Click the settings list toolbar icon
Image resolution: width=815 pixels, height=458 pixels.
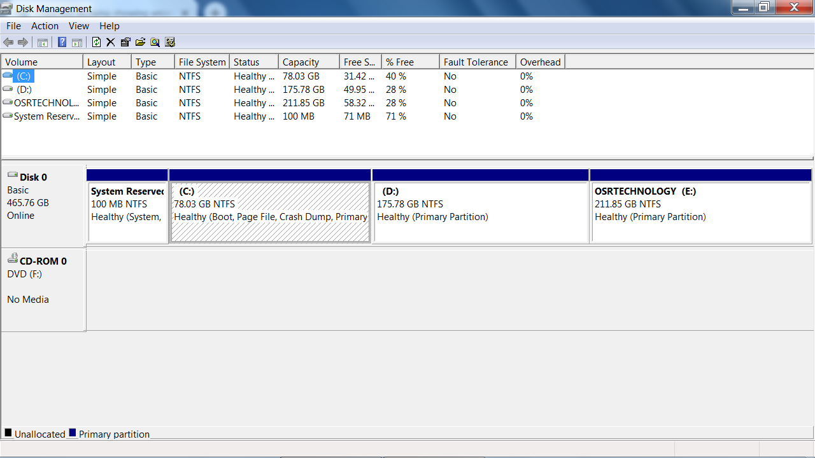click(170, 43)
